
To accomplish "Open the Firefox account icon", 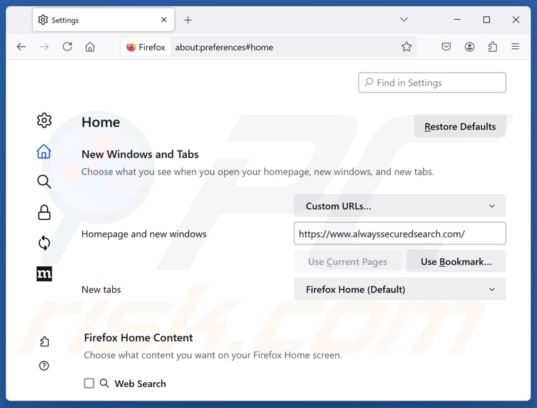I will [469, 47].
